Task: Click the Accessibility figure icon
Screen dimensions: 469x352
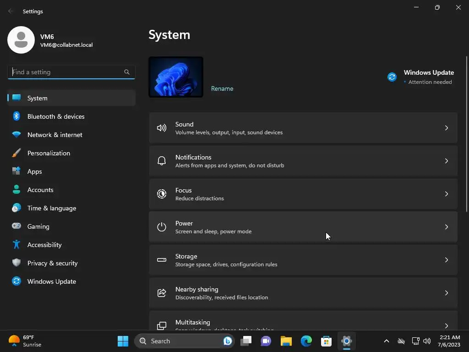Action: pyautogui.click(x=16, y=245)
